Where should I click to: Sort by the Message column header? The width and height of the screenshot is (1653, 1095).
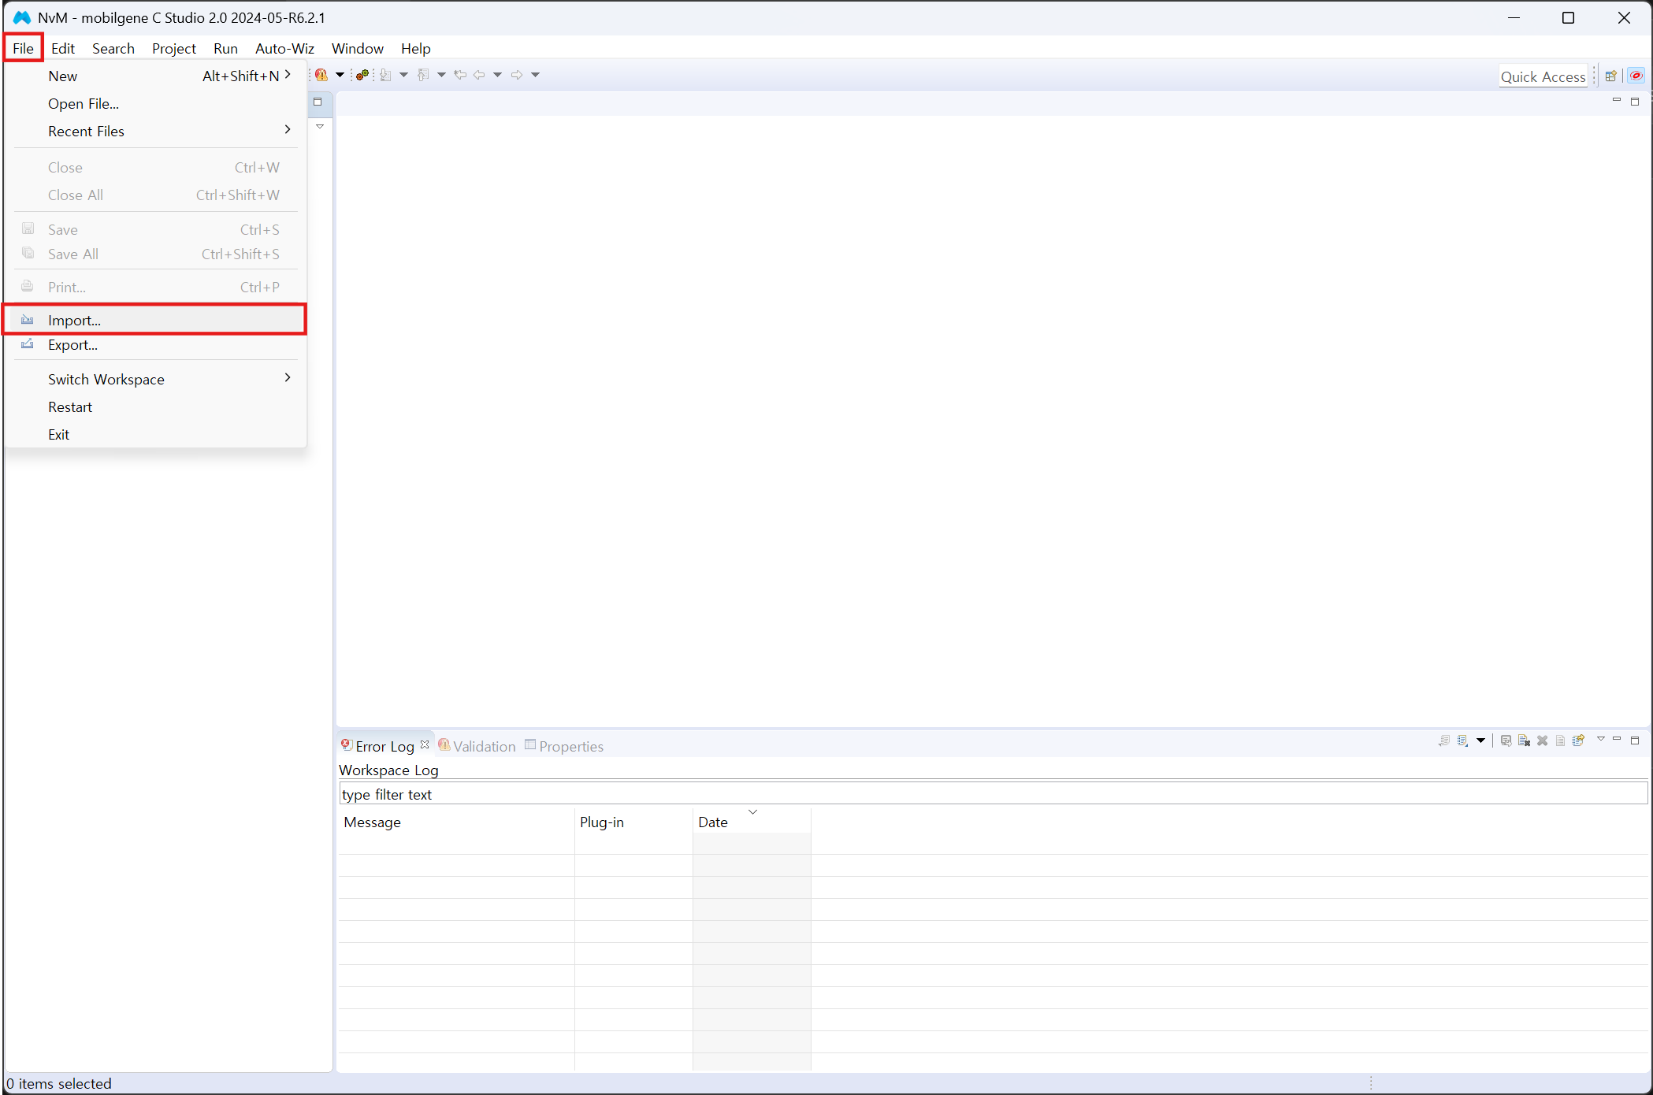point(456,822)
